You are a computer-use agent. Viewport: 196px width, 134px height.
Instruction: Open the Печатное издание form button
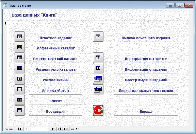[20, 37]
